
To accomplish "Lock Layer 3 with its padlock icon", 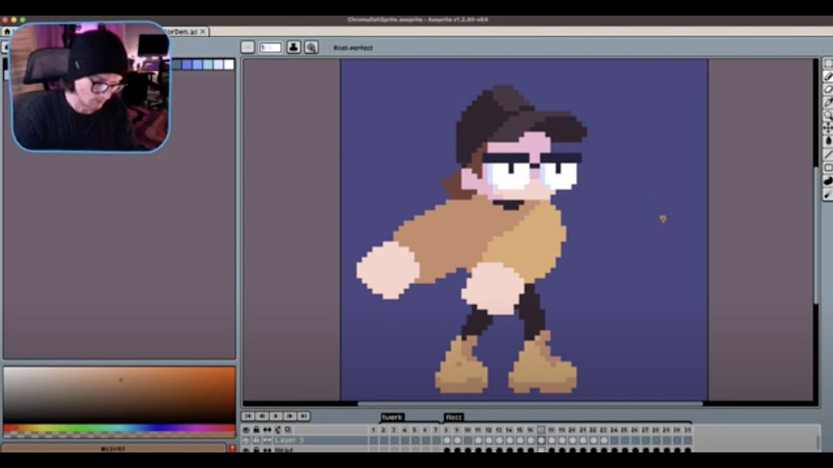I will 256,440.
